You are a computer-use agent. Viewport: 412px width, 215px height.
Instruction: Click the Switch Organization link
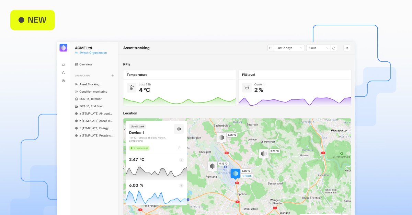click(91, 53)
